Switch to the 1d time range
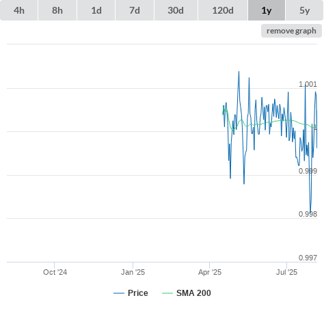 point(96,10)
